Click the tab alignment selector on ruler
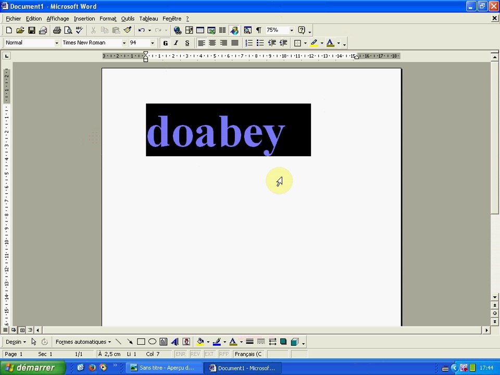 pyautogui.click(x=7, y=56)
